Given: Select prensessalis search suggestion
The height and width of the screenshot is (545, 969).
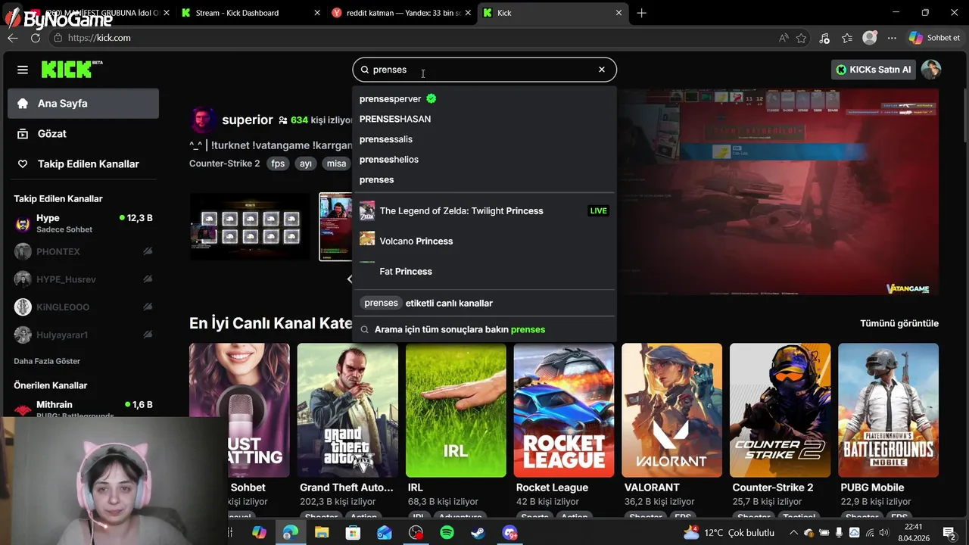Looking at the screenshot, I should pyautogui.click(x=484, y=139).
